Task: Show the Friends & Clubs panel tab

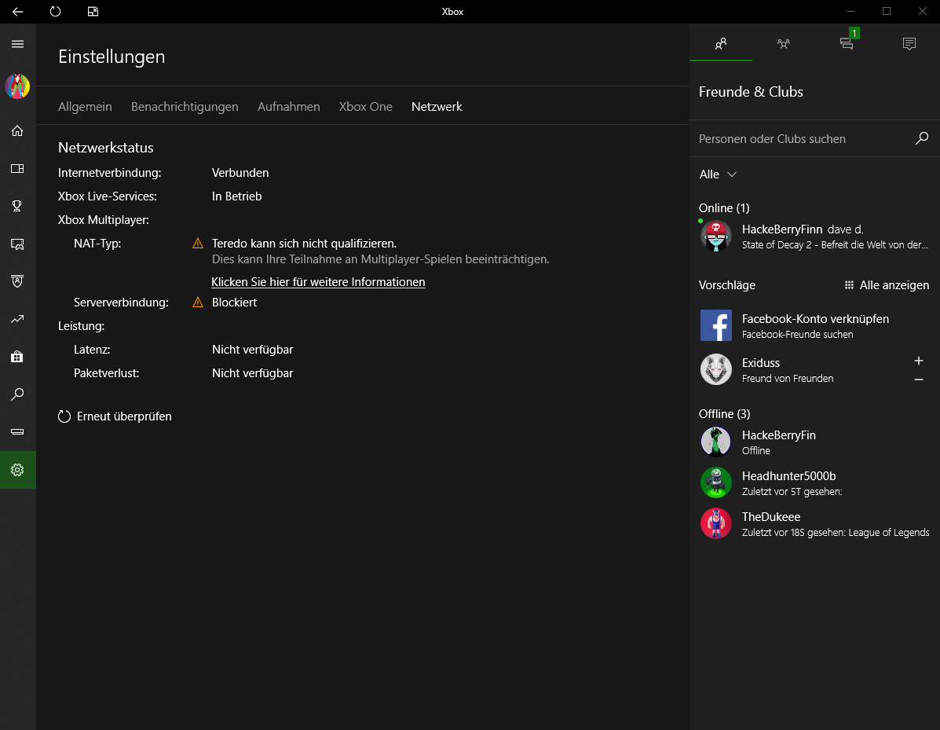Action: point(721,43)
